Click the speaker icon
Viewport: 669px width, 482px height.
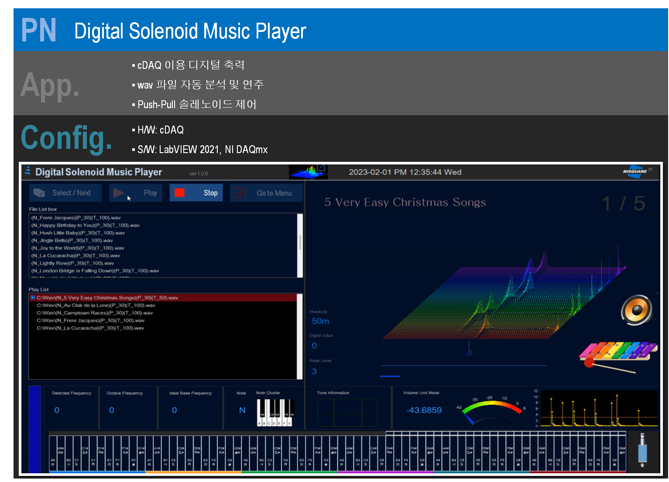[637, 310]
